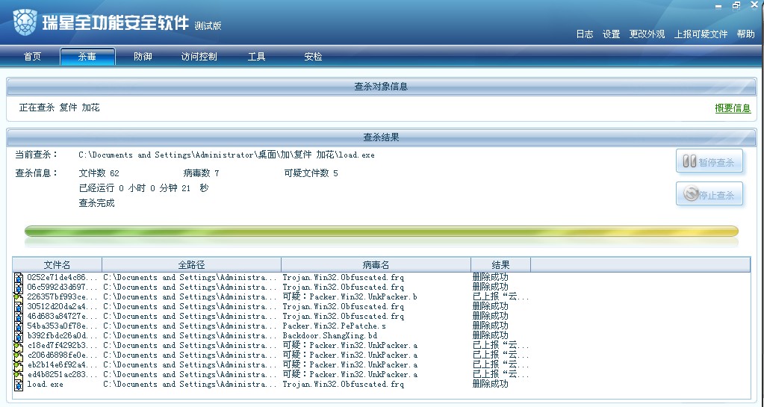Viewport: 764px width, 407px height.
Task: Click file icon beside 30512d20da2a4 row
Action: pyautogui.click(x=19, y=307)
